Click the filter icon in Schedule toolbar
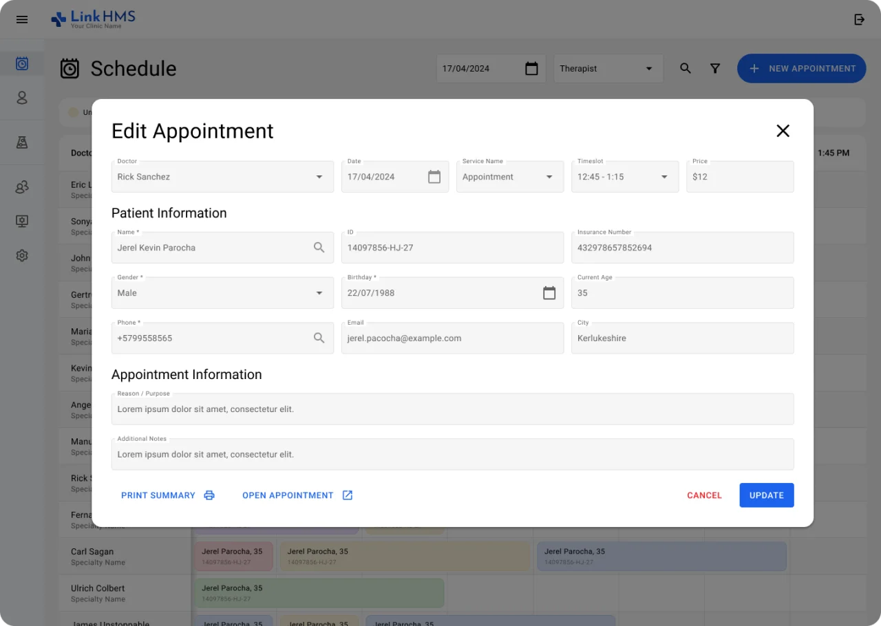Screen dimensions: 881x626 pos(715,68)
